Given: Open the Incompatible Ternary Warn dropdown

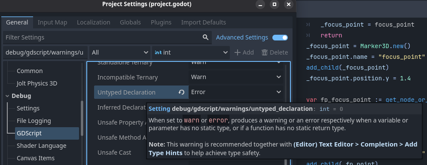Looking at the screenshot, I should [x=236, y=77].
